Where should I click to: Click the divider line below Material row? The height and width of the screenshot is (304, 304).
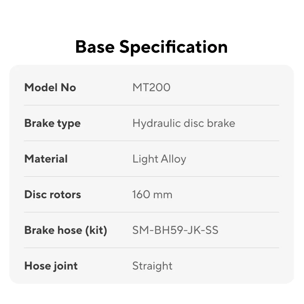(x=152, y=177)
